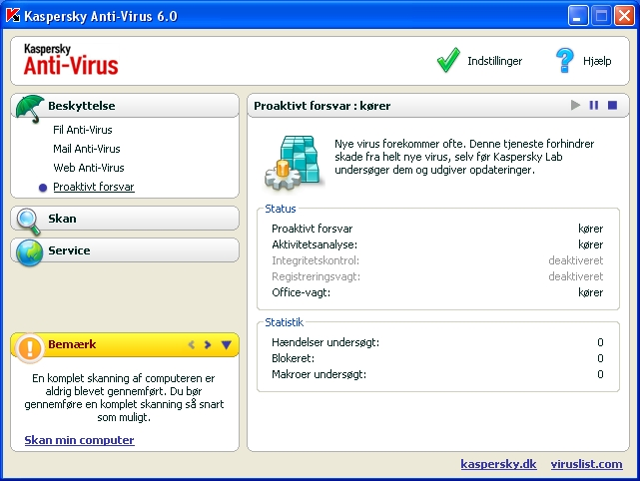Image resolution: width=640 pixels, height=481 pixels.
Task: Pause Proaktivt forsvar with the pause button
Action: click(x=594, y=105)
